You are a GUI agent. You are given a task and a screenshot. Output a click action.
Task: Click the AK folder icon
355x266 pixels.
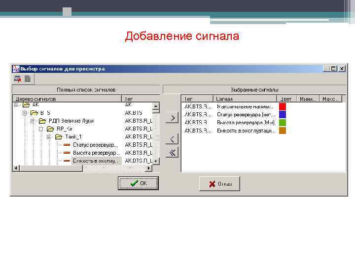(26, 105)
